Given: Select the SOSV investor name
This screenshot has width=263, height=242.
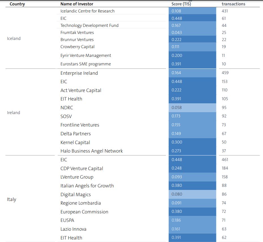Looking at the screenshot, I should click(66, 116).
